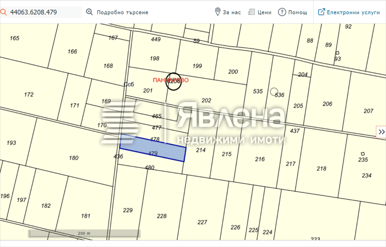Select parcel 166 on the map
Image resolution: width=386 pixels, height=247 pixels.
tap(72, 51)
